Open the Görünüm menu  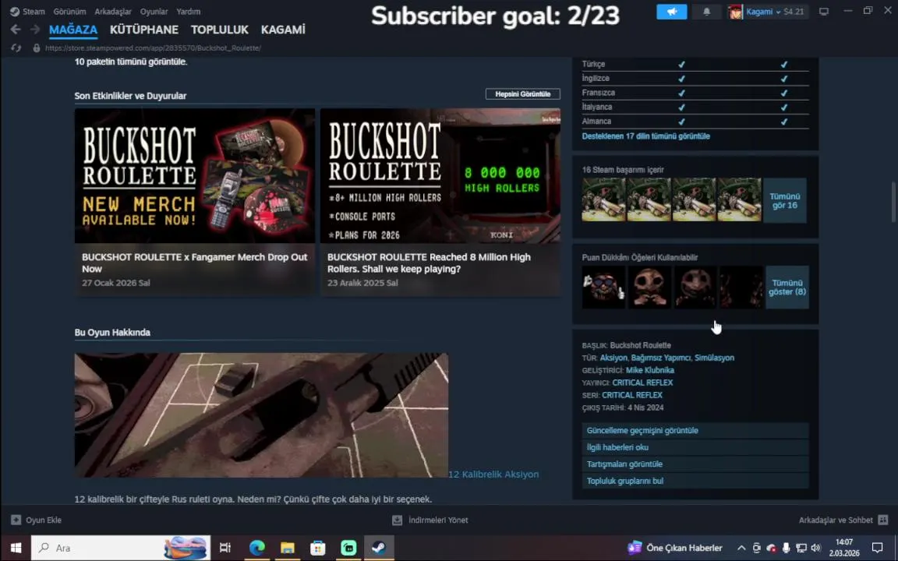click(69, 12)
